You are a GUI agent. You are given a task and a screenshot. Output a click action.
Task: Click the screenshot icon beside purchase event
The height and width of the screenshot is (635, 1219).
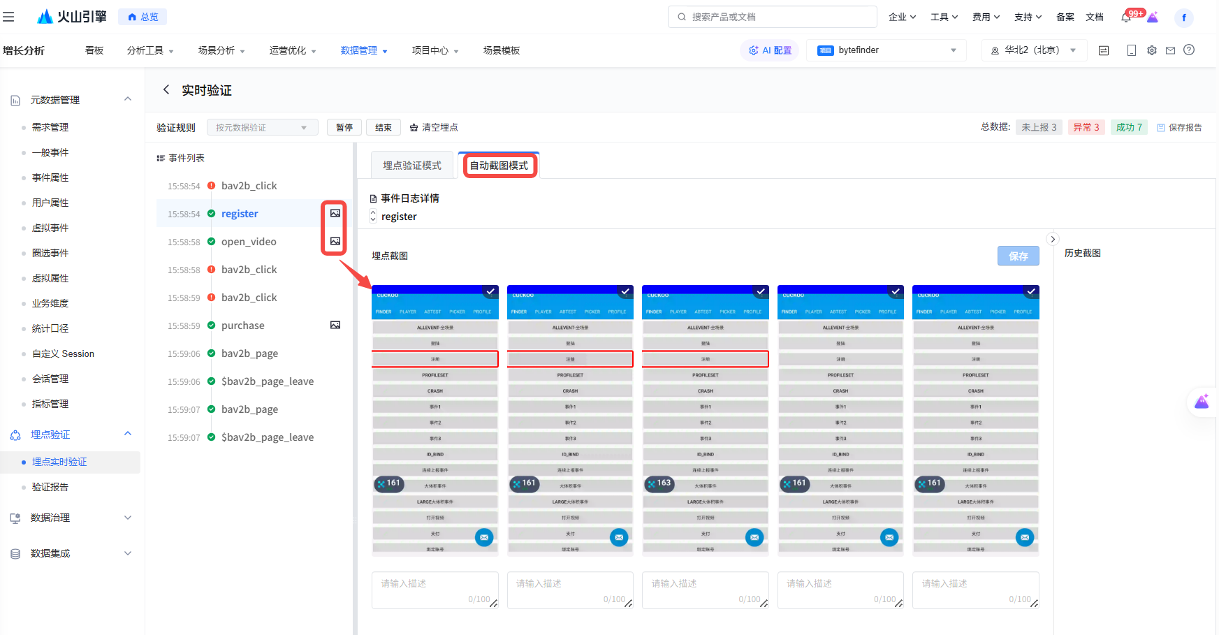coord(335,325)
